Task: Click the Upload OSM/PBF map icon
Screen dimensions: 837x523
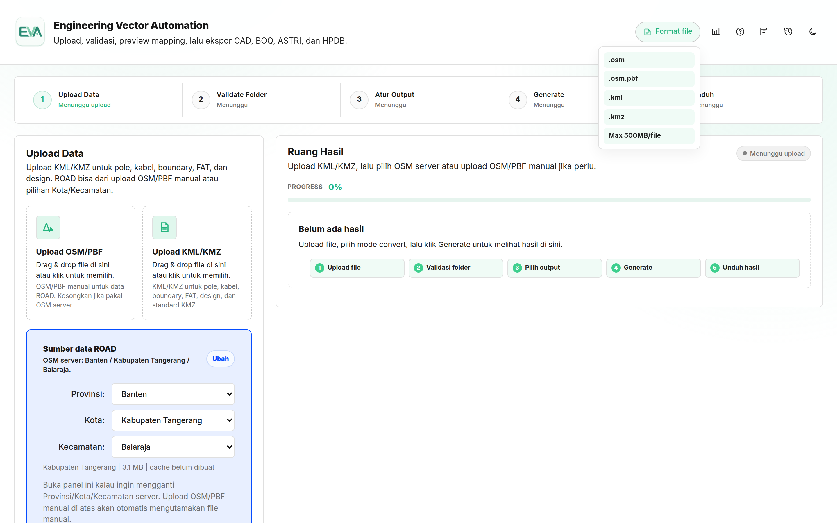Action: [x=48, y=227]
